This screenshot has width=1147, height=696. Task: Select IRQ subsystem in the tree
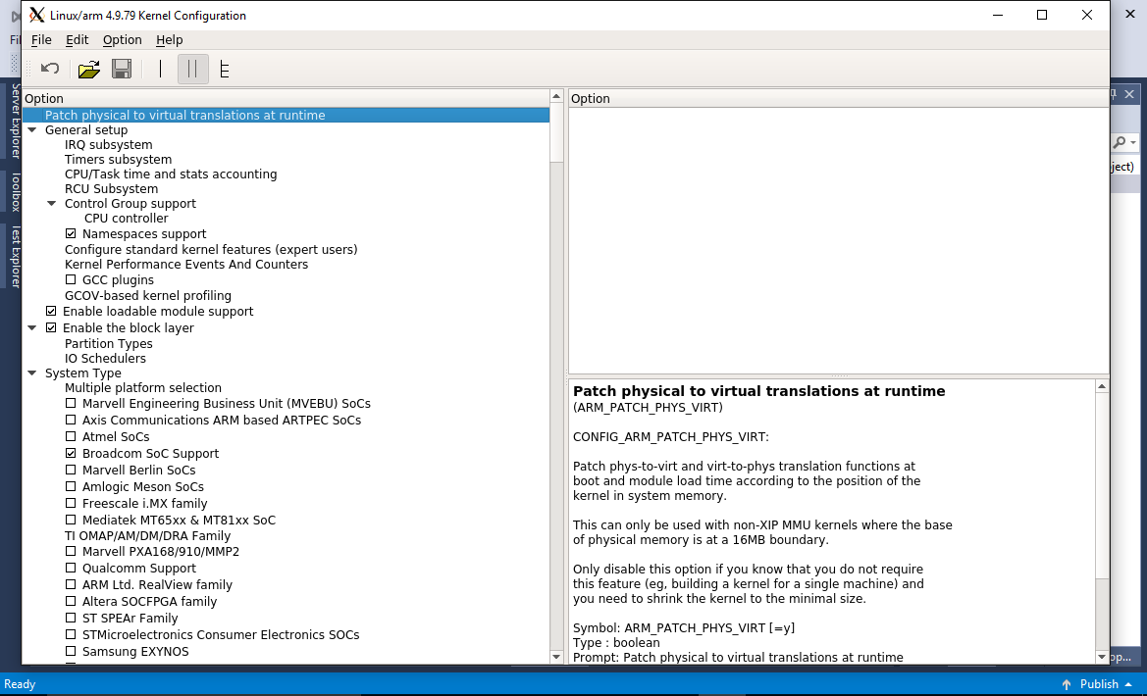pyautogui.click(x=108, y=145)
